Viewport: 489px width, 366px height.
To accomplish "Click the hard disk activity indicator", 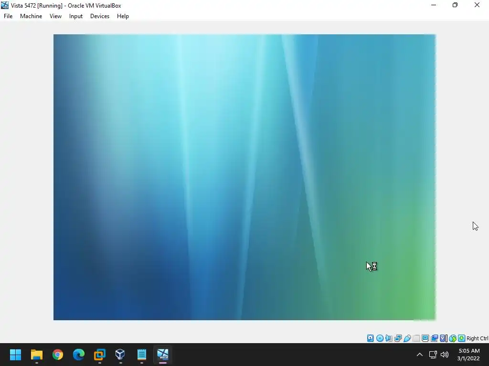I will [370, 338].
